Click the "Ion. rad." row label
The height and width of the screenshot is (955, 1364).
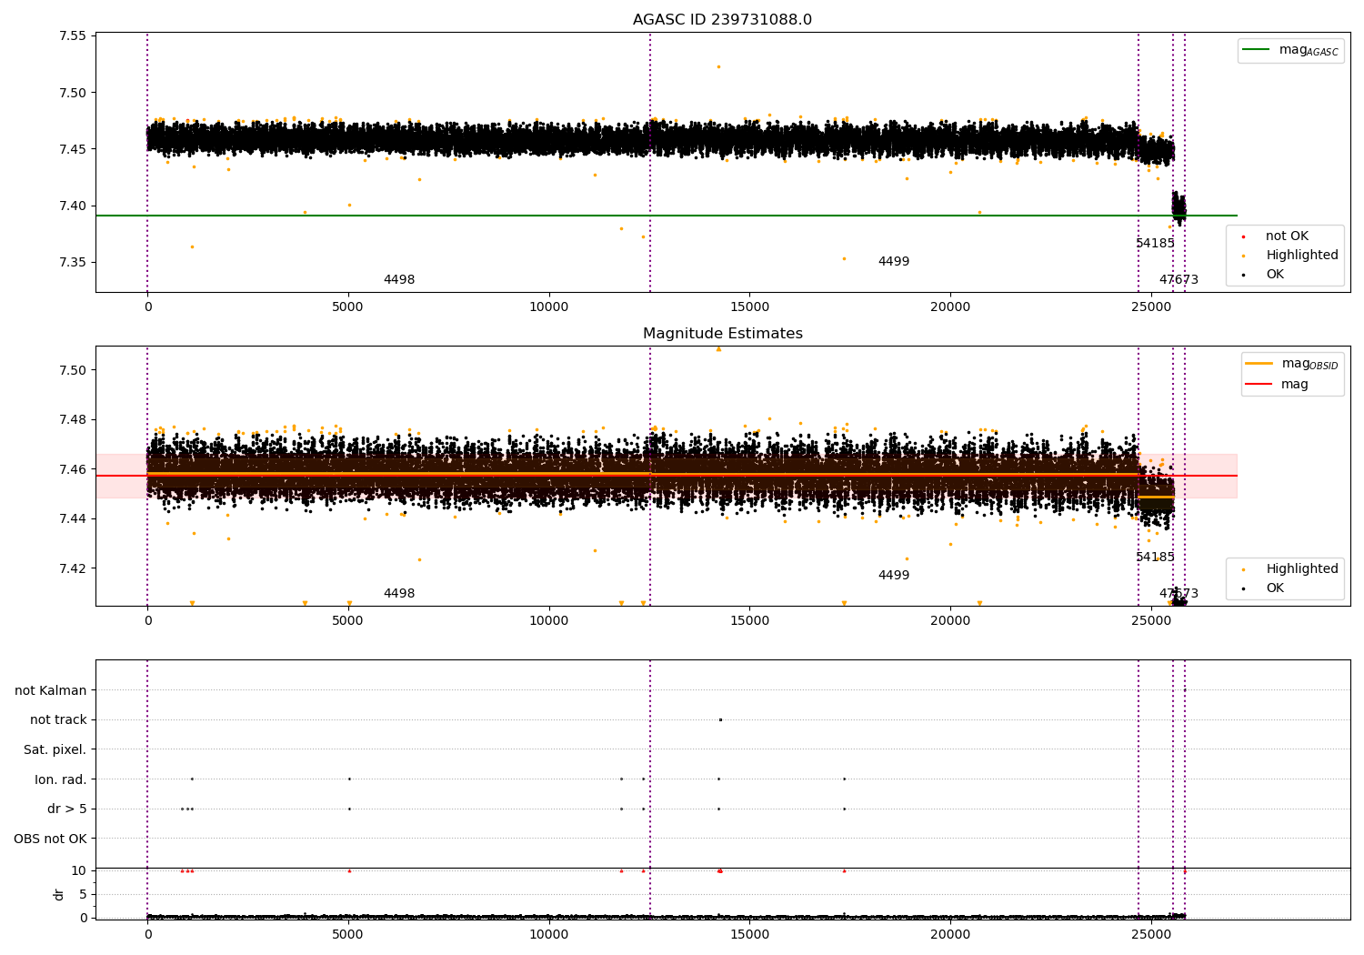[x=61, y=779]
